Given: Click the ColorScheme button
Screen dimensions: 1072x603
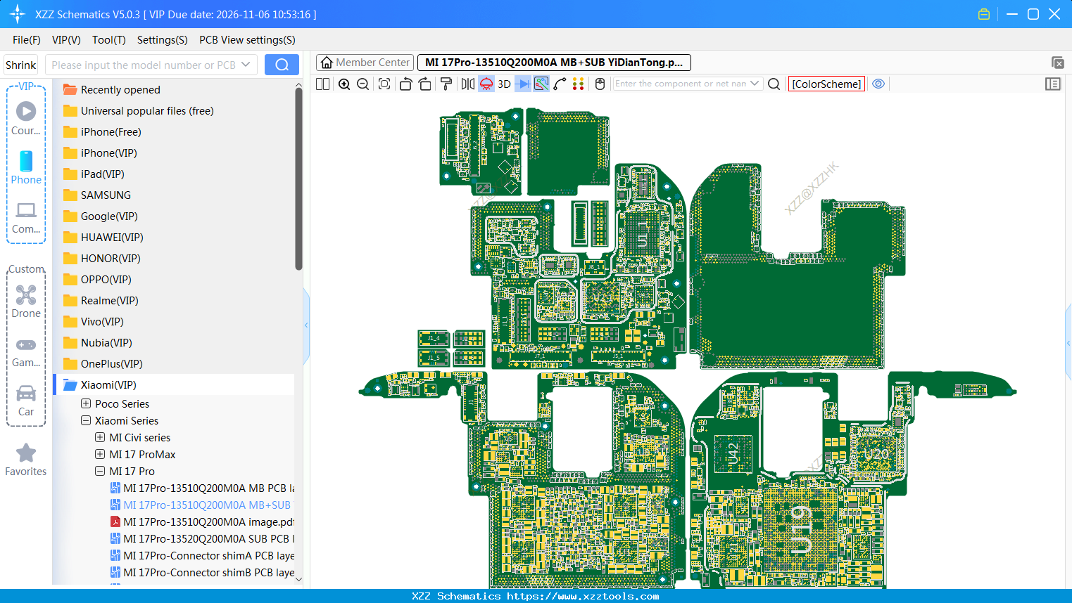Looking at the screenshot, I should coord(826,84).
